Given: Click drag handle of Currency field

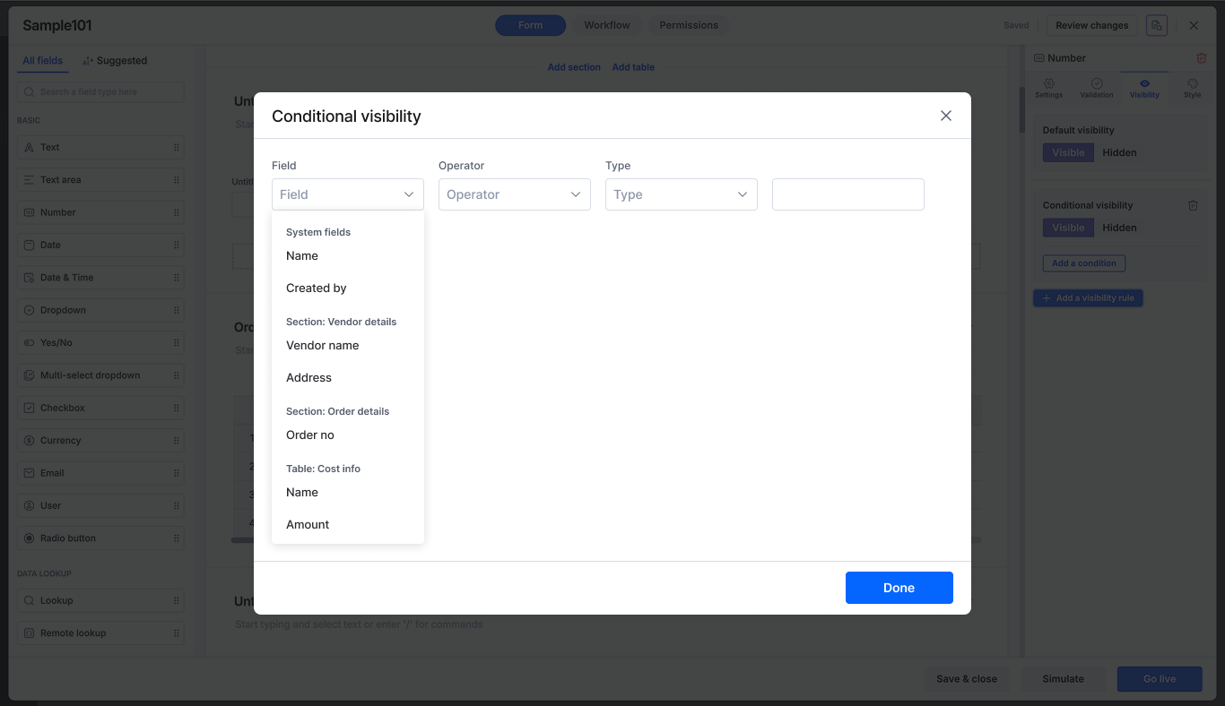Looking at the screenshot, I should coord(176,441).
